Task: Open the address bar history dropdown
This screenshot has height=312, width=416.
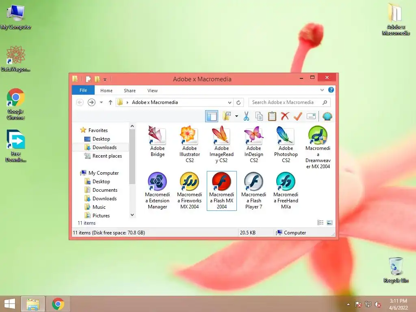Action: (230, 102)
